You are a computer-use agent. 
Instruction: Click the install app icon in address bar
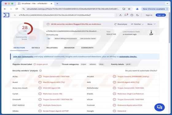tap(124, 9)
